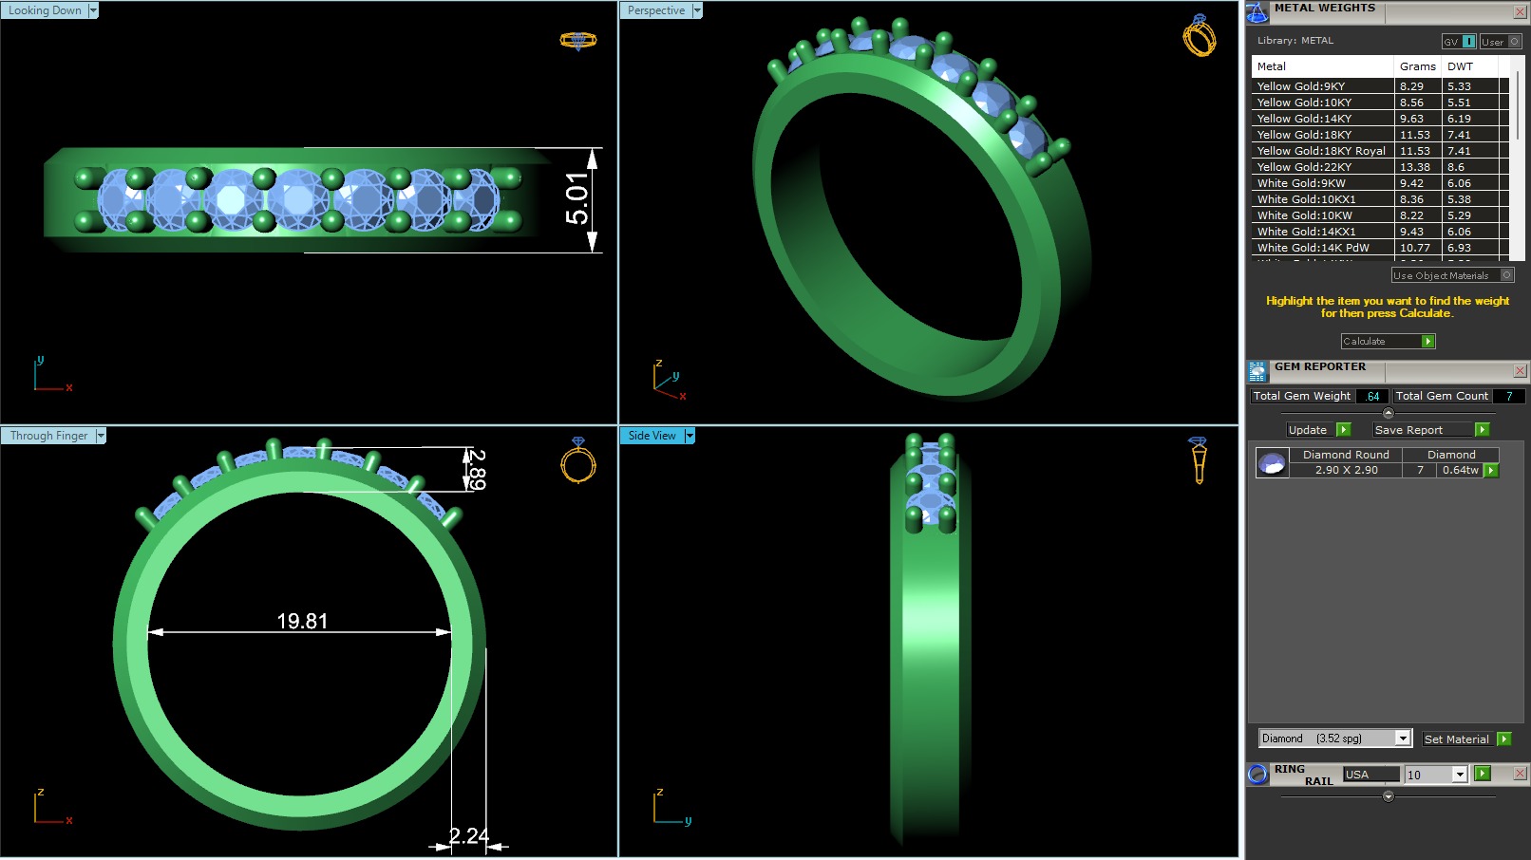1531x860 pixels.
Task: Click green arrow on Diamond 0.64tw row
Action: pos(1491,471)
